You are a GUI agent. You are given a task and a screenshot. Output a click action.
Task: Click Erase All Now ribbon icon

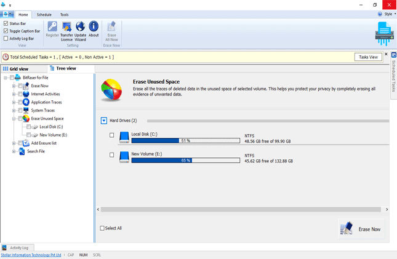pos(111,26)
